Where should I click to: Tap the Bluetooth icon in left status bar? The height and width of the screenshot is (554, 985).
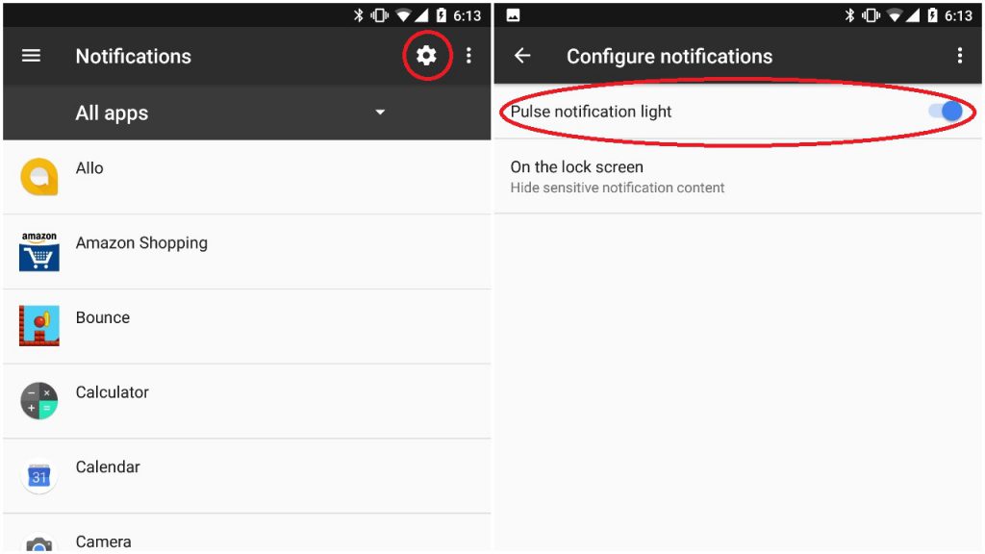(358, 15)
